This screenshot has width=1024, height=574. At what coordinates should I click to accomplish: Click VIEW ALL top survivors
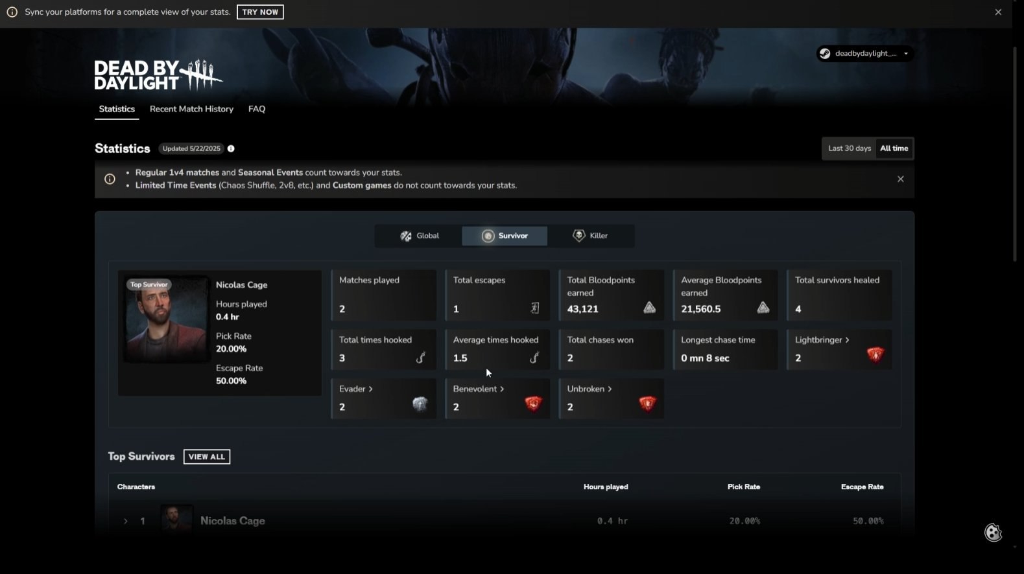tap(207, 457)
